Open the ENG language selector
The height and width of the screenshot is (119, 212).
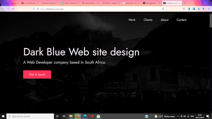[x=192, y=116]
